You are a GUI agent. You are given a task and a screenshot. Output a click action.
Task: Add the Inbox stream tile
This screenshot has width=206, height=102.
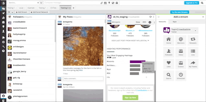tap(181, 52)
